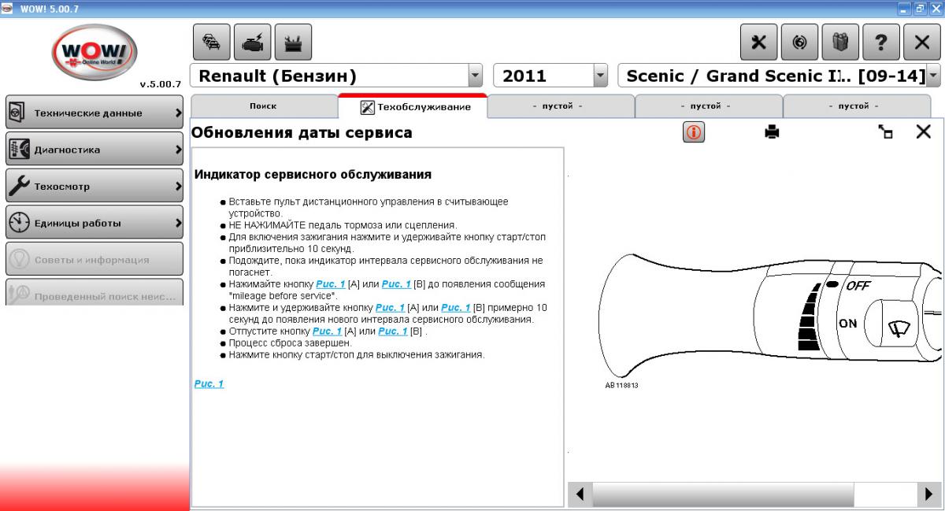Click the red info icon
This screenshot has height=511, width=945.
(694, 132)
